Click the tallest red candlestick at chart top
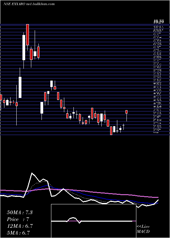 pyautogui.click(x=28, y=35)
